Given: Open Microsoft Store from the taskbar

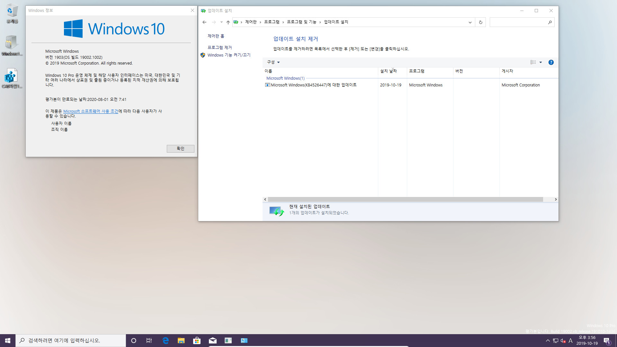Looking at the screenshot, I should tap(197, 341).
